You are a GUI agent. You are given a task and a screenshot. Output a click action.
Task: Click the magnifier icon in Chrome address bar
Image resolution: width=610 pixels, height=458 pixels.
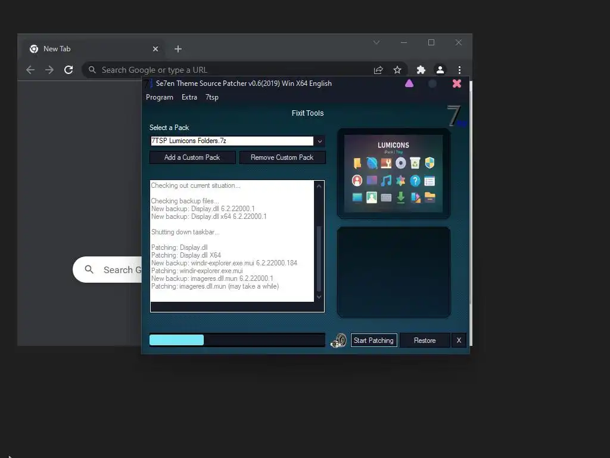point(92,70)
